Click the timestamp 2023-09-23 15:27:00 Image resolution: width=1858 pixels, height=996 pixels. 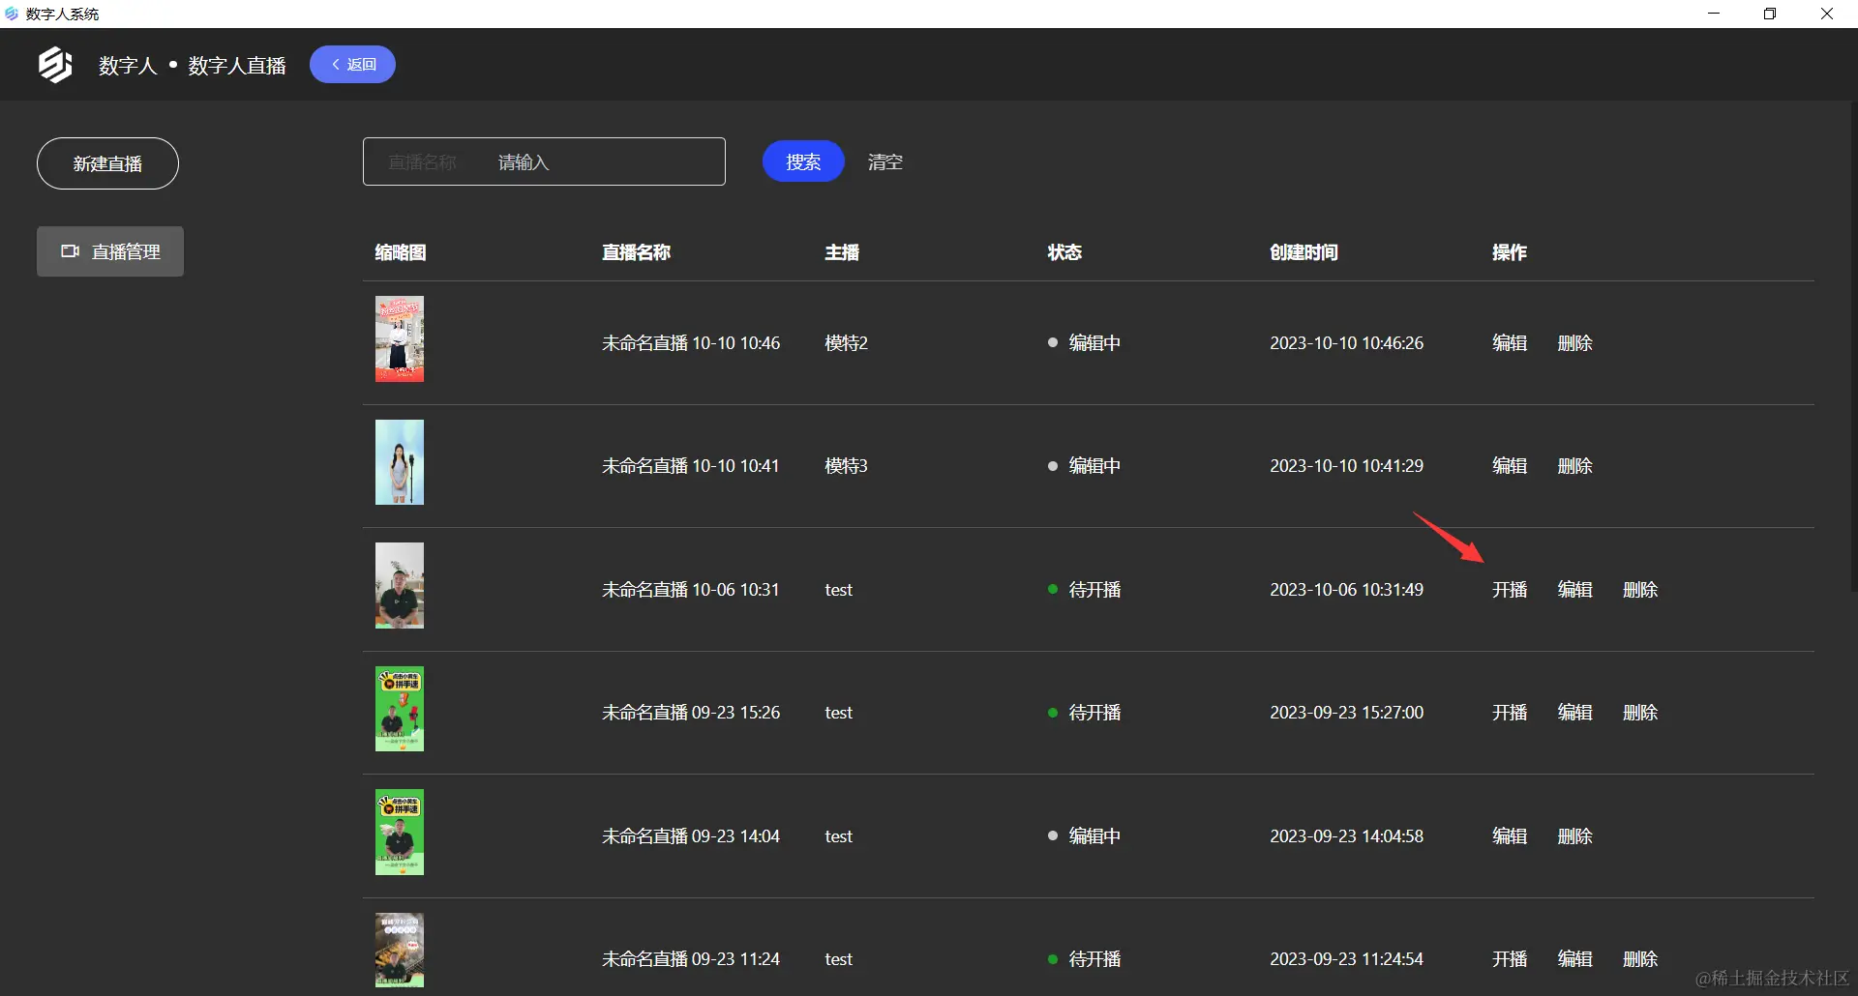(x=1346, y=713)
